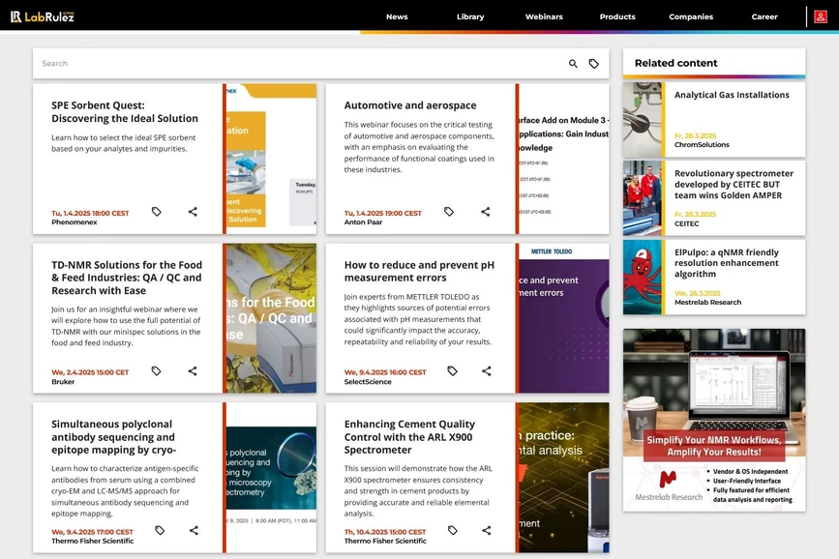Click ARL X900 cement webinar thumbnail
The height and width of the screenshot is (559, 839).
click(x=564, y=477)
